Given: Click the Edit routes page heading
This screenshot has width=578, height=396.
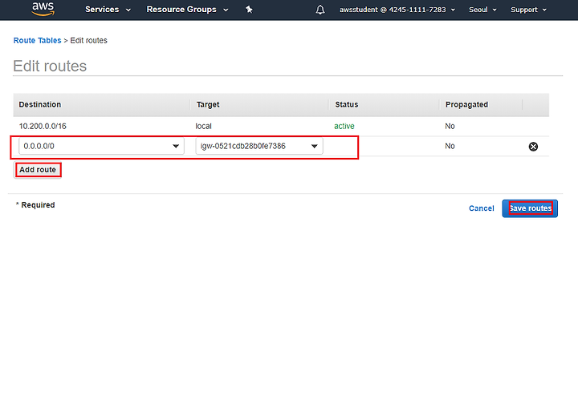Looking at the screenshot, I should [50, 67].
